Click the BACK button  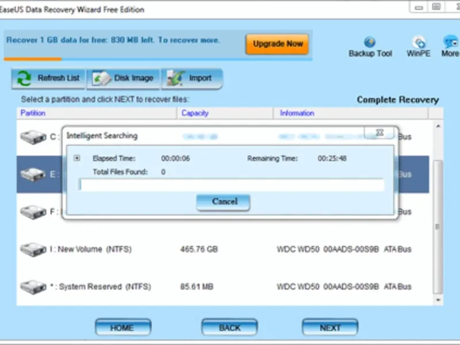(x=229, y=327)
